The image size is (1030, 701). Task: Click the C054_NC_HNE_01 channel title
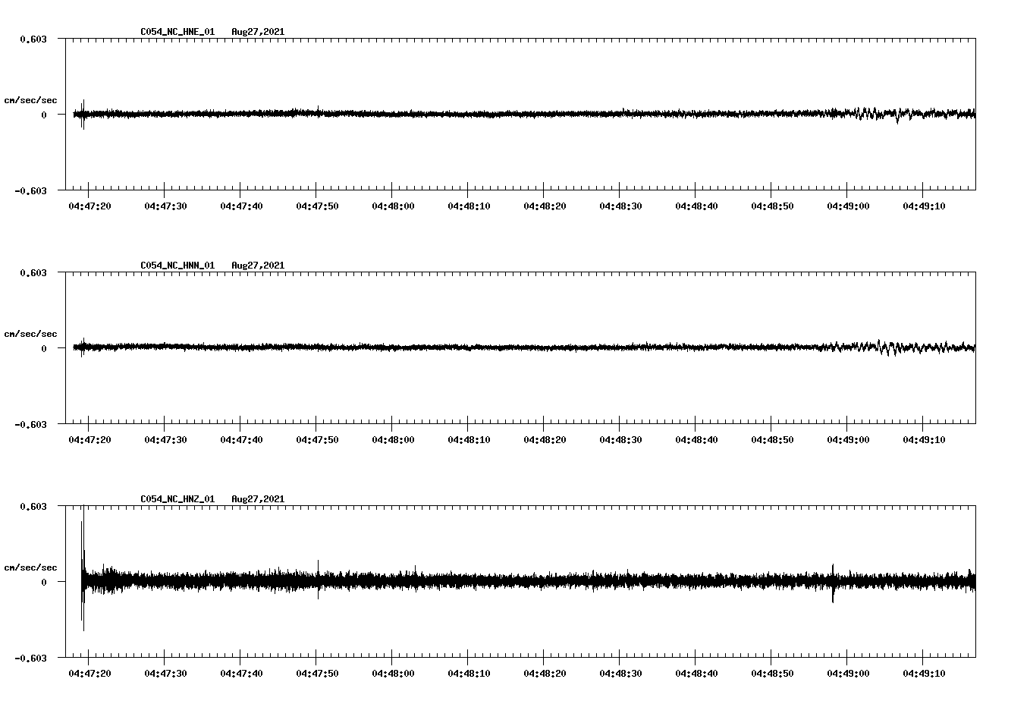click(177, 32)
